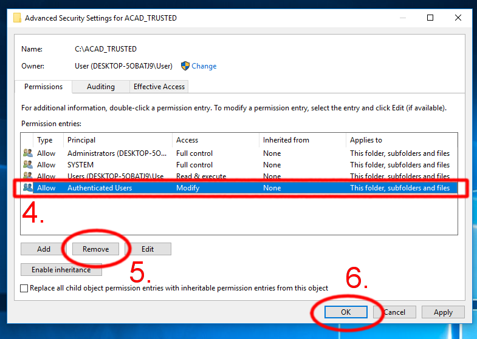
Task: Click the Edit button
Action: [x=148, y=249]
